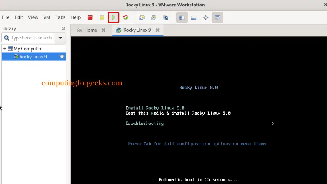Open the VM menu
327x184 pixels.
coord(47,17)
